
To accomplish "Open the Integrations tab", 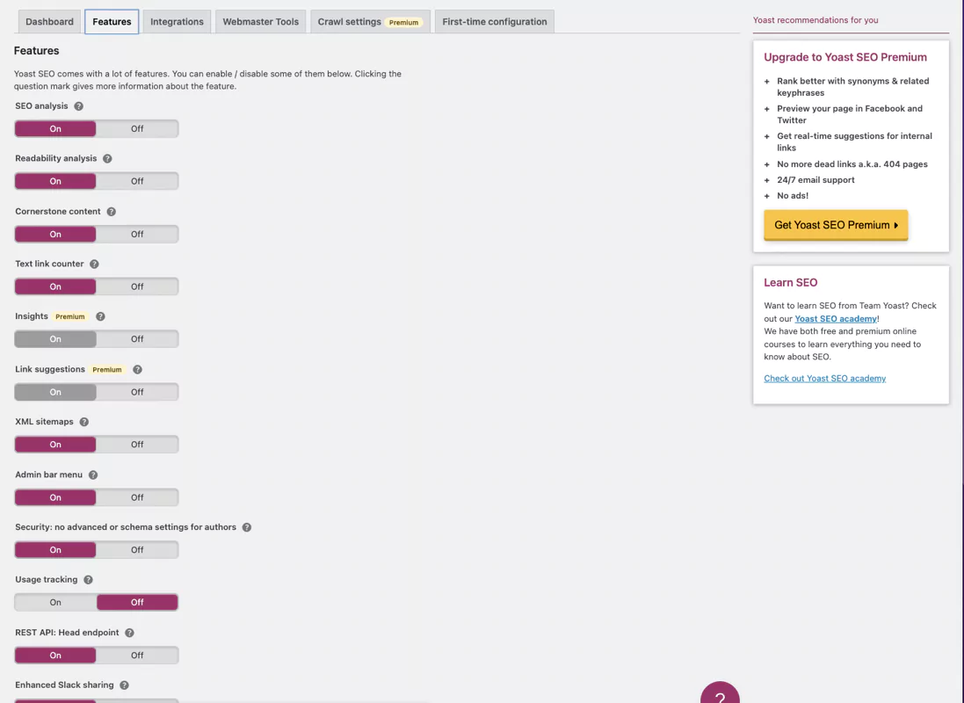I will pyautogui.click(x=176, y=21).
